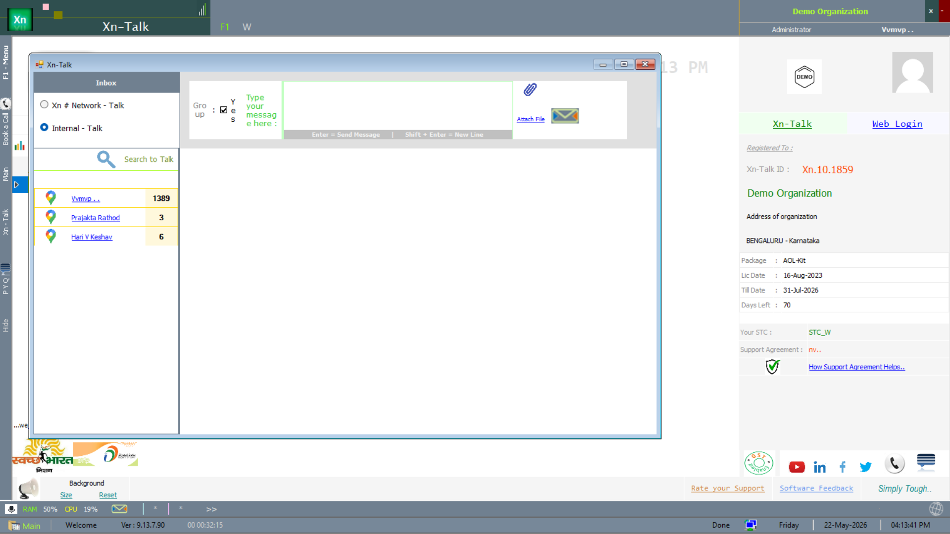
Task: Open the LinkedIn icon
Action: point(819,467)
